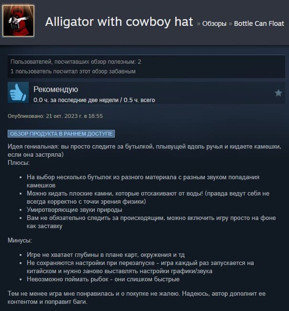Screen dimensions: 289x311
Task: Open Alligator with cowboy hat profile
Action: [x=119, y=22]
